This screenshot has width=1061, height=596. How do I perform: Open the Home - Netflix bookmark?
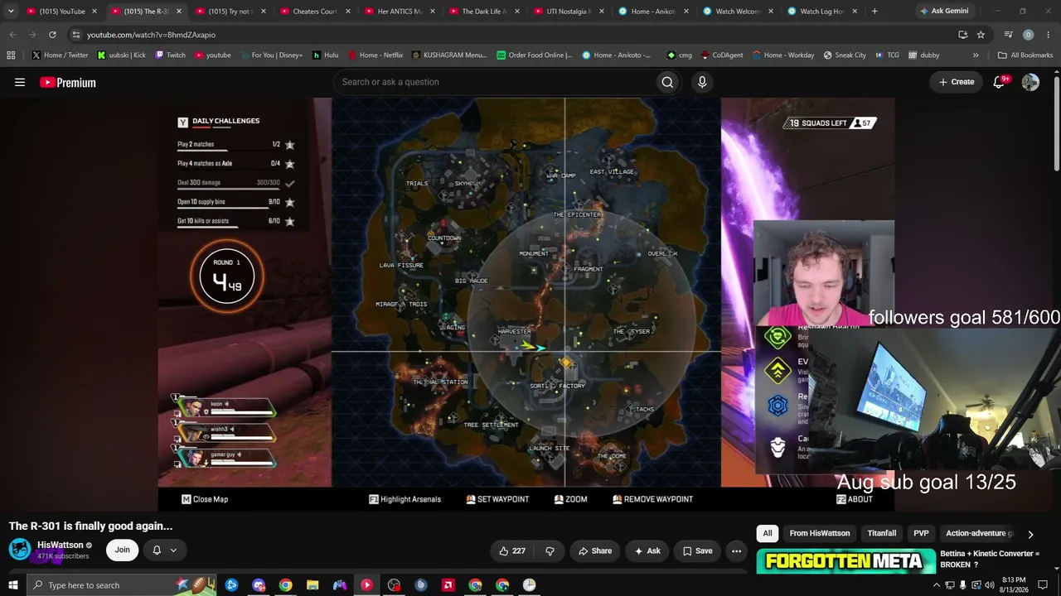[375, 55]
